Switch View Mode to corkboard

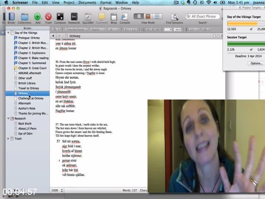coord(148,17)
